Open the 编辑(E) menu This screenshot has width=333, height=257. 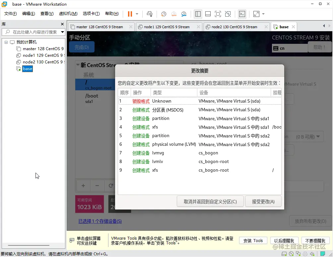click(29, 14)
